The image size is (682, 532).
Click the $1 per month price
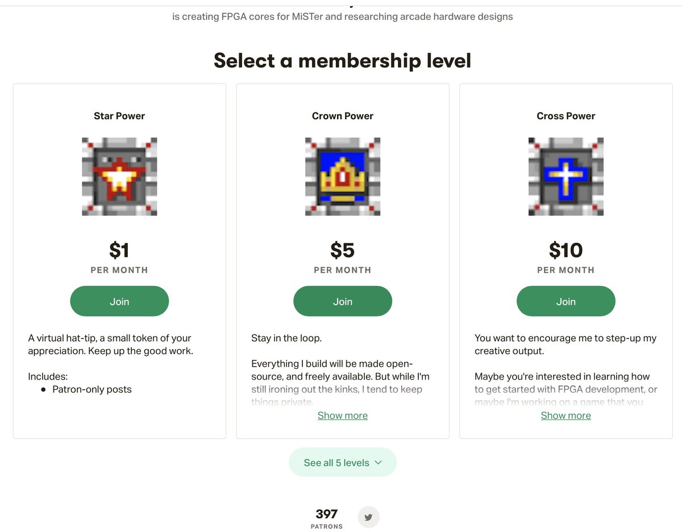[x=119, y=250]
